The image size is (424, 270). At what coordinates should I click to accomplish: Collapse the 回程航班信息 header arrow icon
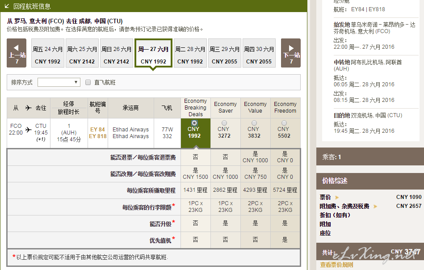tap(7, 6)
